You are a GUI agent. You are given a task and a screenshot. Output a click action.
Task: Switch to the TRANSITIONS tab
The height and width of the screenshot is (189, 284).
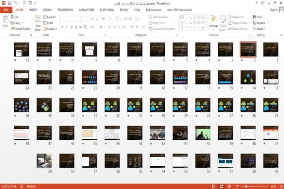tap(65, 10)
